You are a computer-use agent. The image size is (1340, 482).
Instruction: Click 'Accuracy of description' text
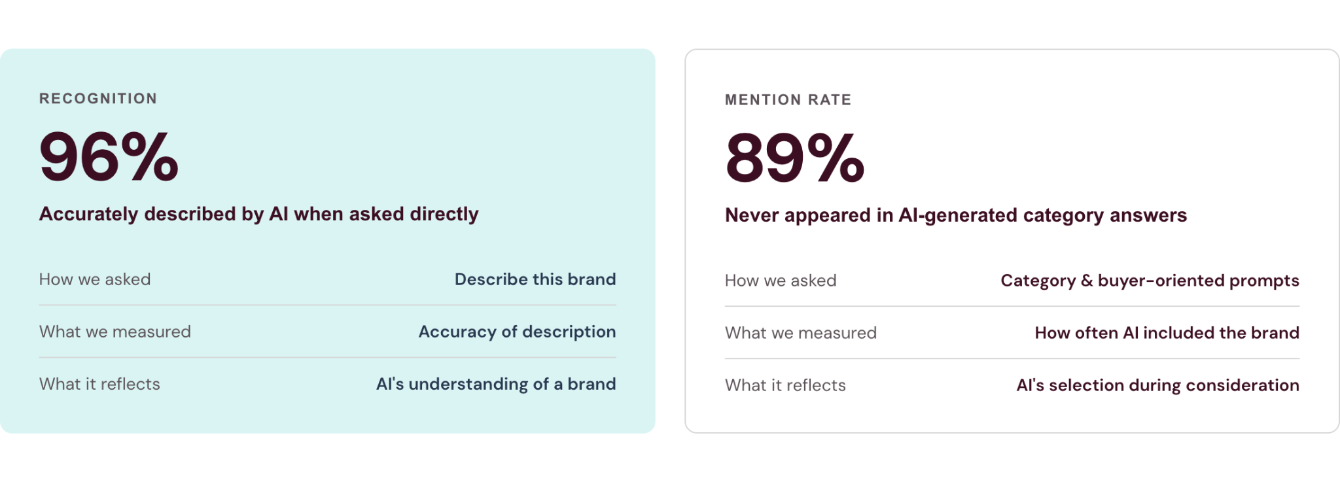[517, 332]
